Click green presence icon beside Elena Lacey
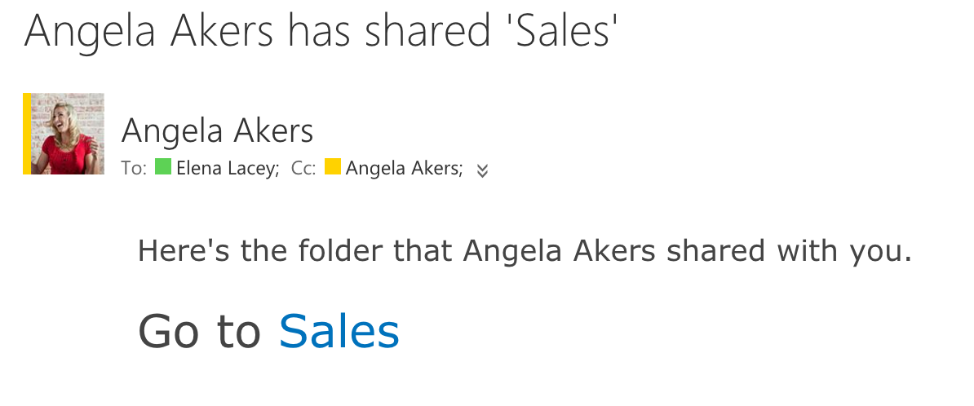This screenshot has height=406, width=974. point(163,167)
